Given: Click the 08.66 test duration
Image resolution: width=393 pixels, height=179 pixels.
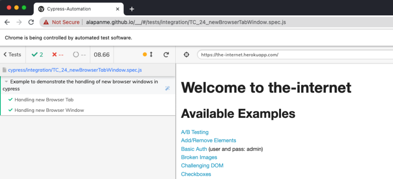Looking at the screenshot, I should [102, 55].
